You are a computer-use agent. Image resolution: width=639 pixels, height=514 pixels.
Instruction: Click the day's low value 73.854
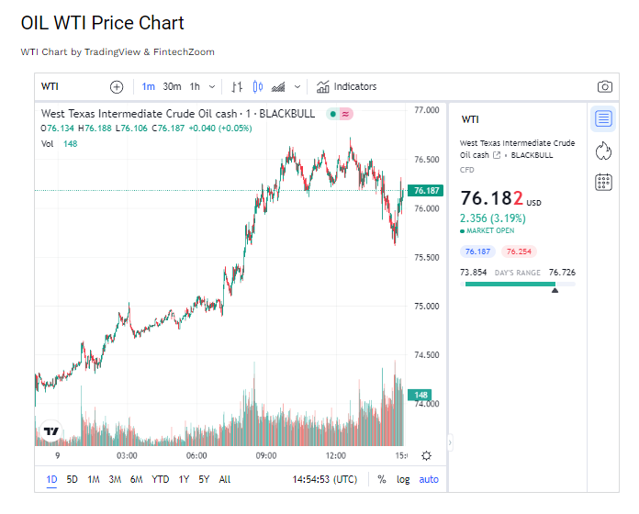click(473, 273)
